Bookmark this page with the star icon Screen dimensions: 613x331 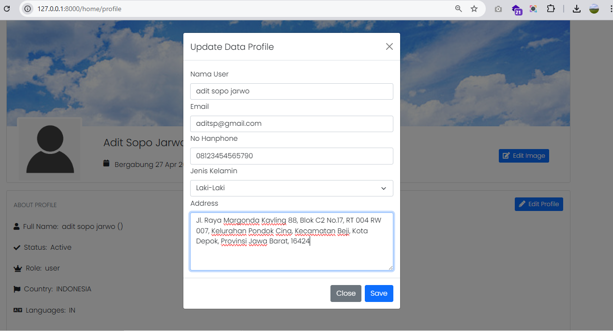(x=474, y=9)
